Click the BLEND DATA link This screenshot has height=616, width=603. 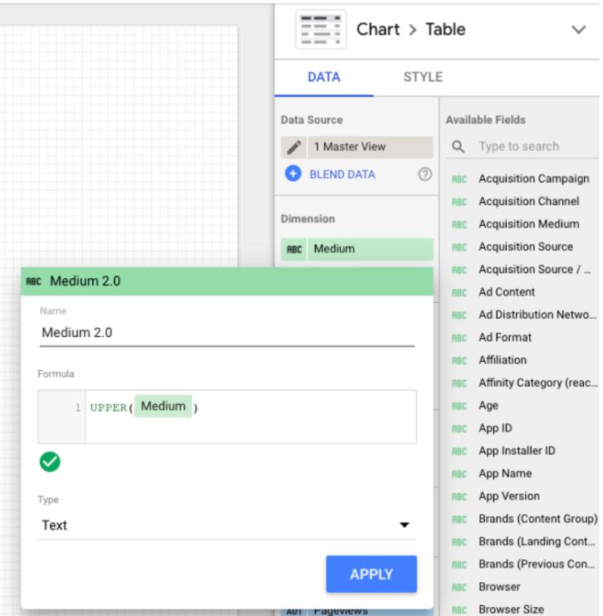tap(344, 174)
